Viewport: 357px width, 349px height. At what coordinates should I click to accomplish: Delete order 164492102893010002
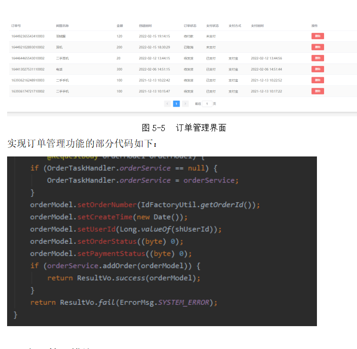(317, 47)
